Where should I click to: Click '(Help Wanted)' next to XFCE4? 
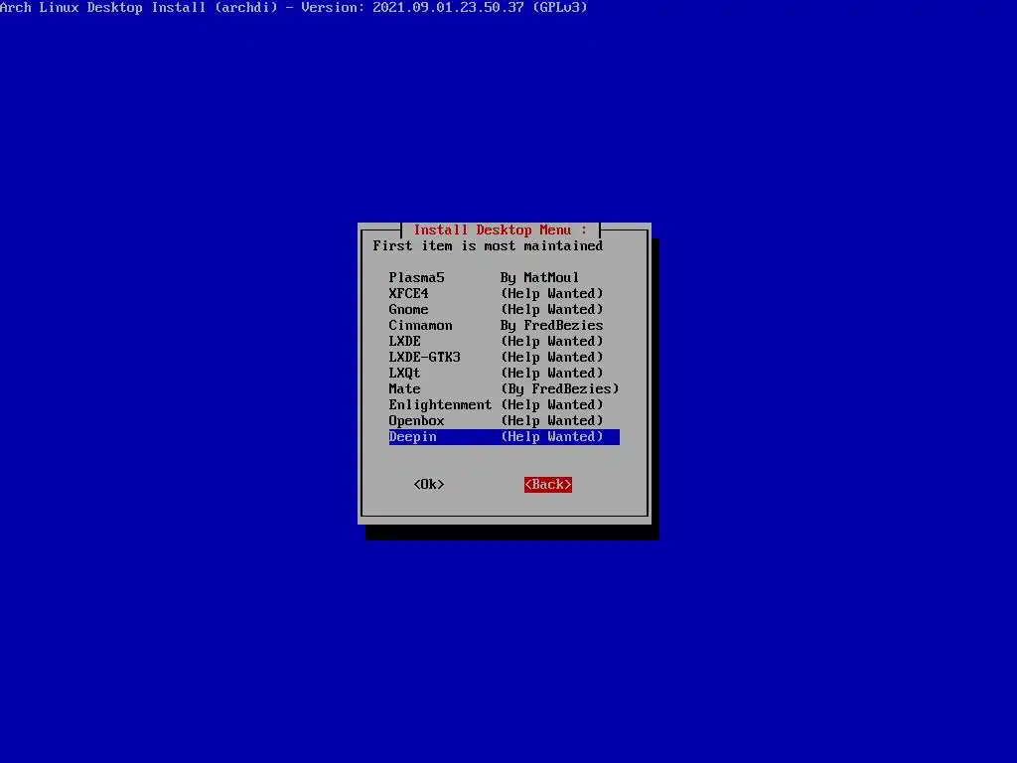click(552, 293)
